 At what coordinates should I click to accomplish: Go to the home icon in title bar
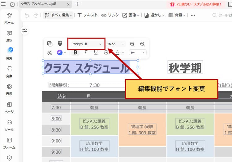[x=12, y=4]
